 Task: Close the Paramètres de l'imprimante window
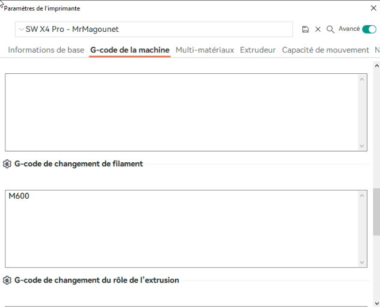(x=373, y=8)
